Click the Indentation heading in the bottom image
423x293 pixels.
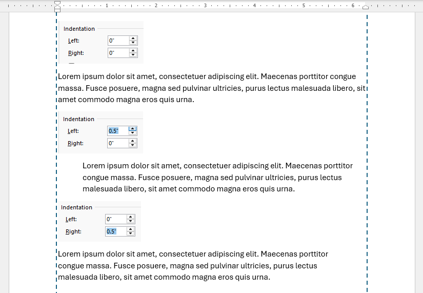click(76, 207)
